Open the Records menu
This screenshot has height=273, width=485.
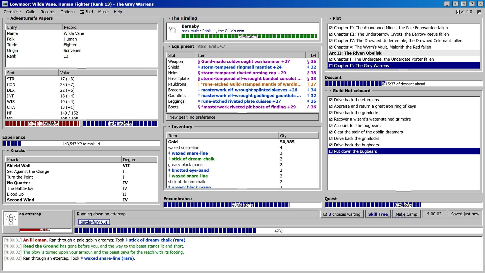(48, 12)
